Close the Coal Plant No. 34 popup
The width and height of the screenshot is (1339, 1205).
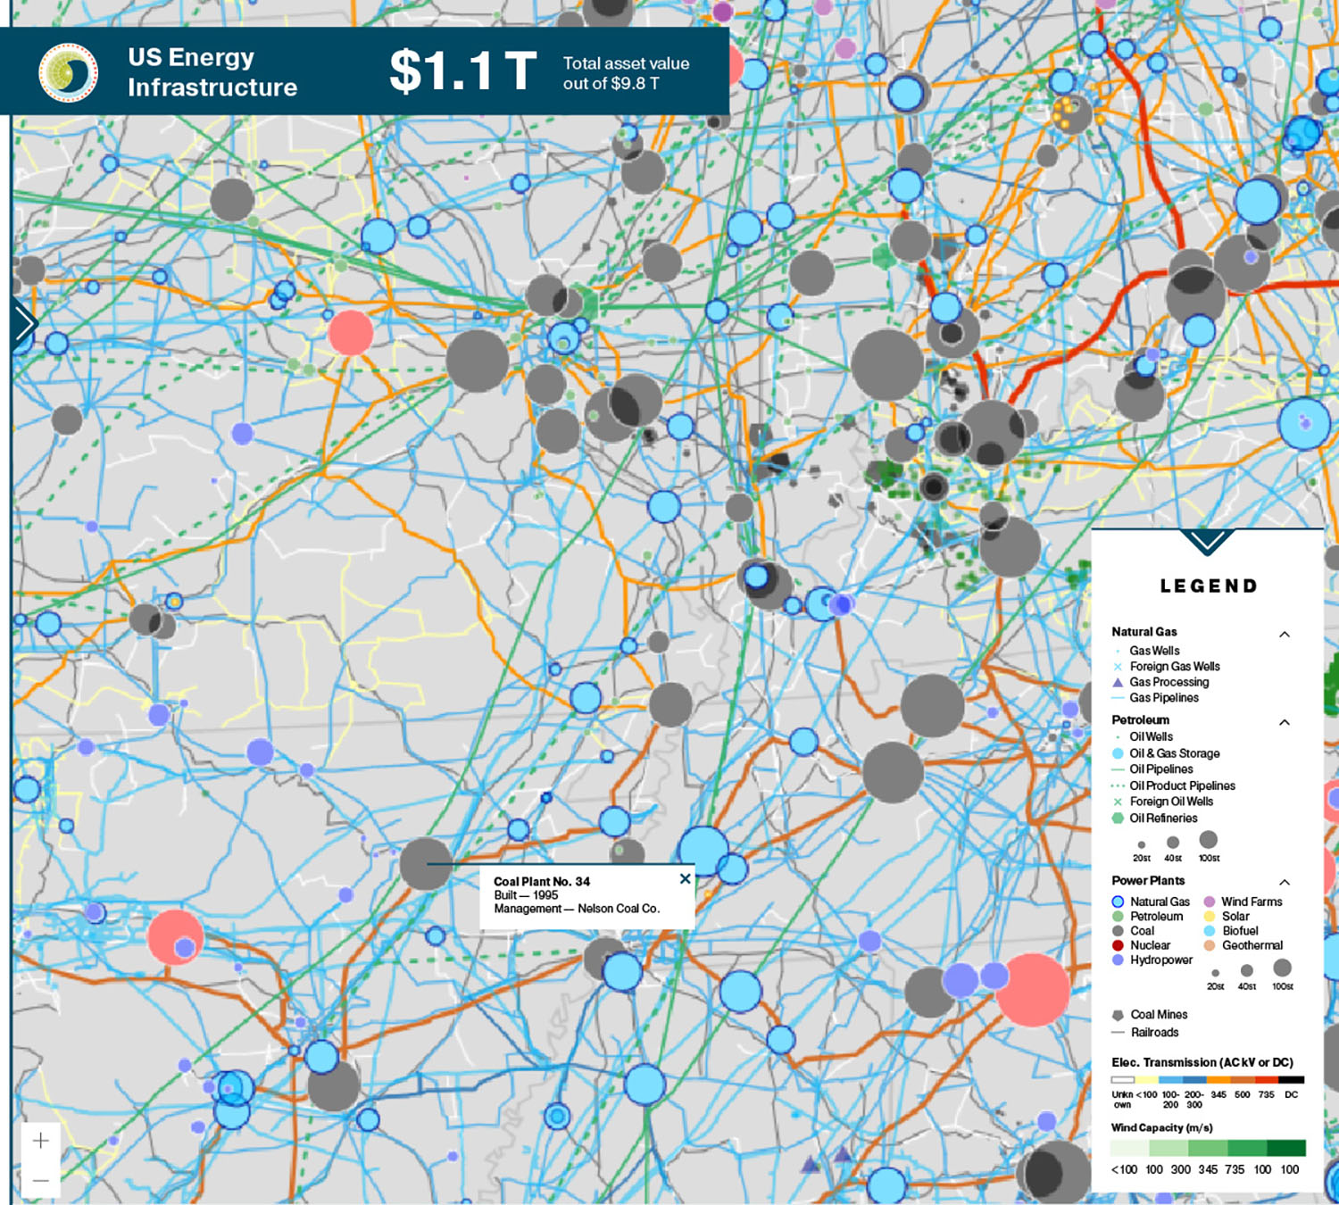tap(685, 879)
